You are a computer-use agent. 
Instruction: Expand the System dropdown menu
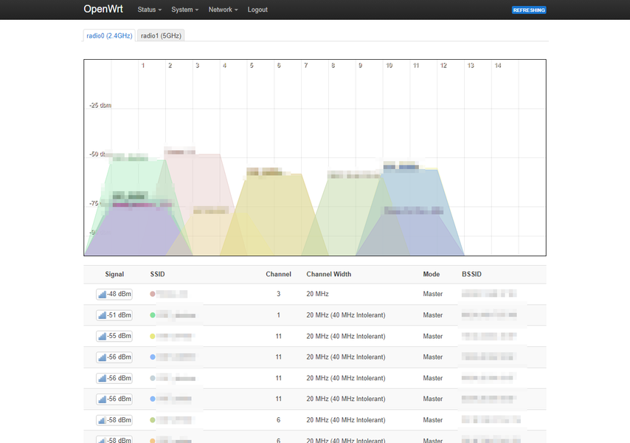[185, 10]
